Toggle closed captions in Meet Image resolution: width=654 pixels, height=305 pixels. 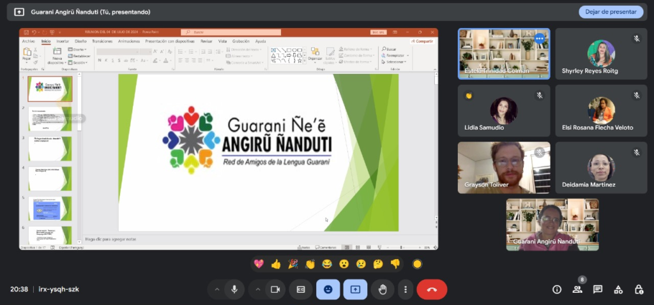click(x=301, y=290)
